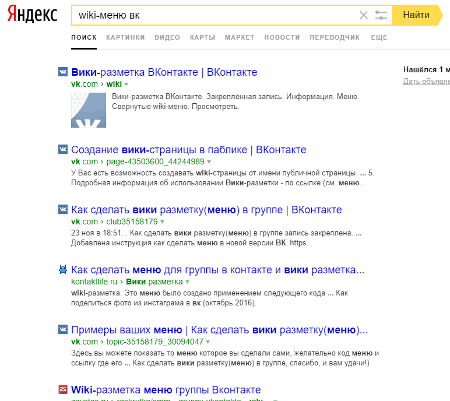Open the Карты tab
Screen dimensions: 450x401
(203, 37)
